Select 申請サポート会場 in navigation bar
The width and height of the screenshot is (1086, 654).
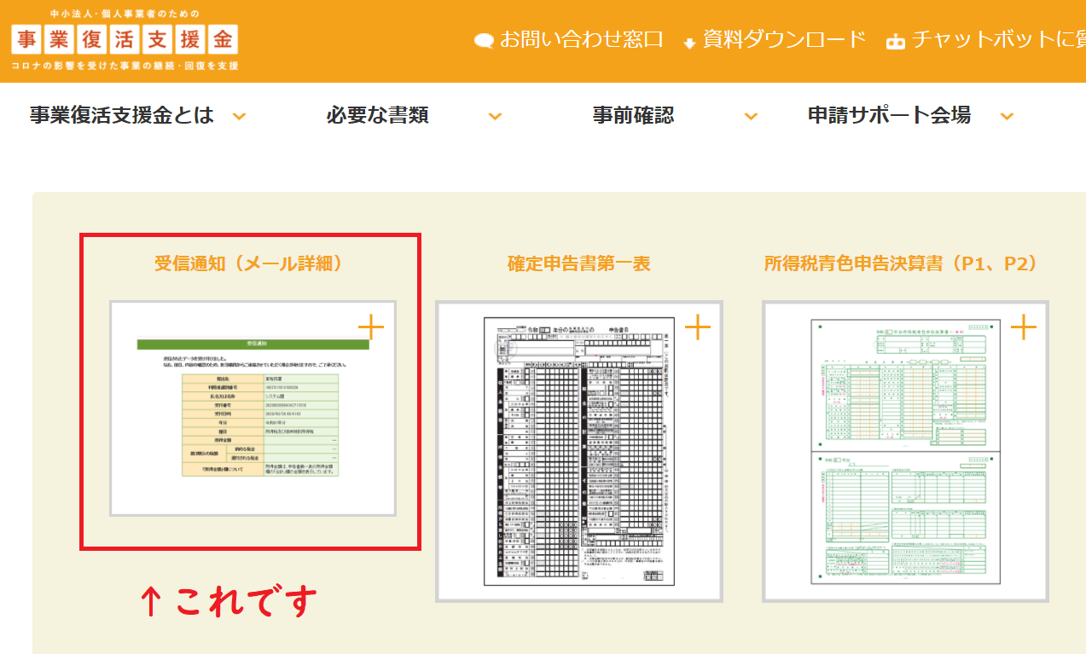click(x=889, y=115)
